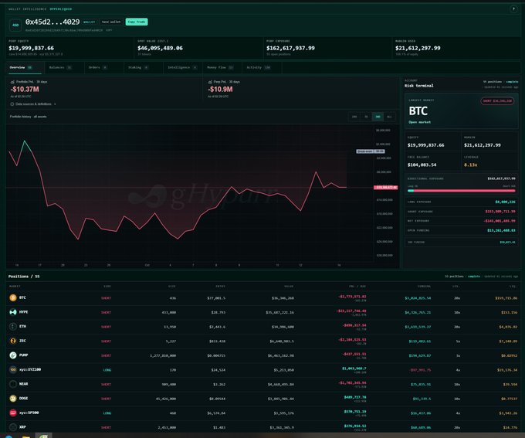Click the PnL / ROE column header
The image size is (525, 438).
(x=357, y=287)
